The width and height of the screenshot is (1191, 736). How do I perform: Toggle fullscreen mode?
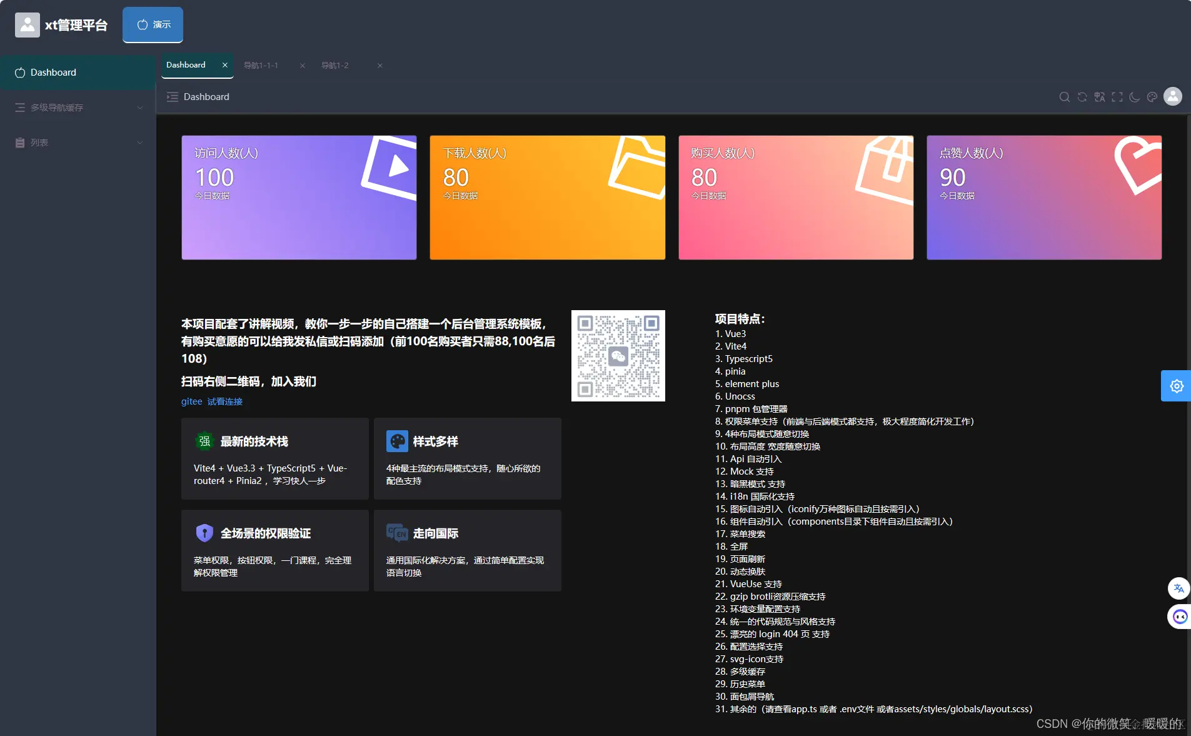click(x=1118, y=97)
